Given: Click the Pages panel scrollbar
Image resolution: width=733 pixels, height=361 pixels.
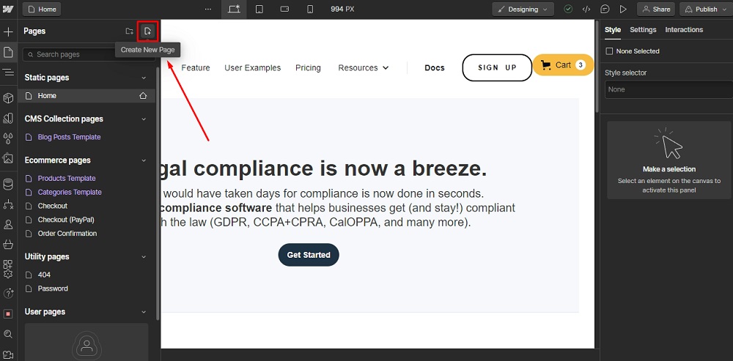Looking at the screenshot, I should point(158,194).
